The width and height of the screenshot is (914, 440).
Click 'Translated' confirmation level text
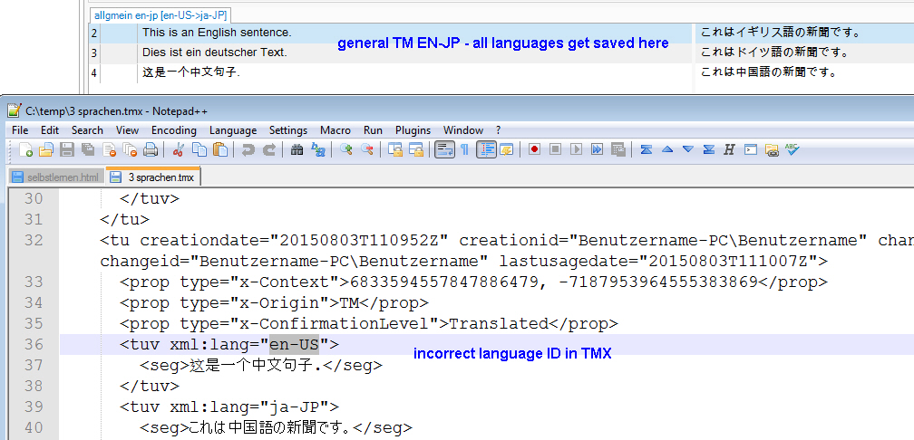tap(499, 323)
